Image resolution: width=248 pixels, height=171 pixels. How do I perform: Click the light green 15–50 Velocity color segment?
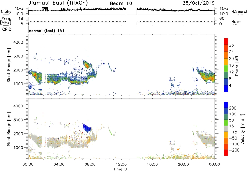coord(226,123)
